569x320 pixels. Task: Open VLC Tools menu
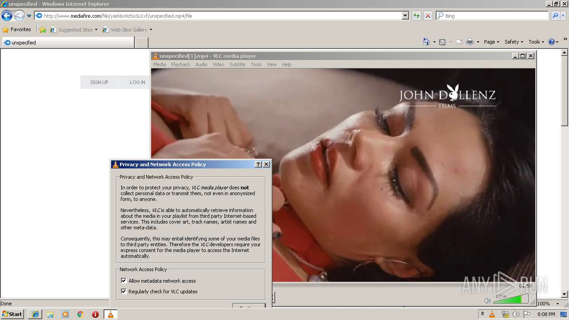coord(256,64)
